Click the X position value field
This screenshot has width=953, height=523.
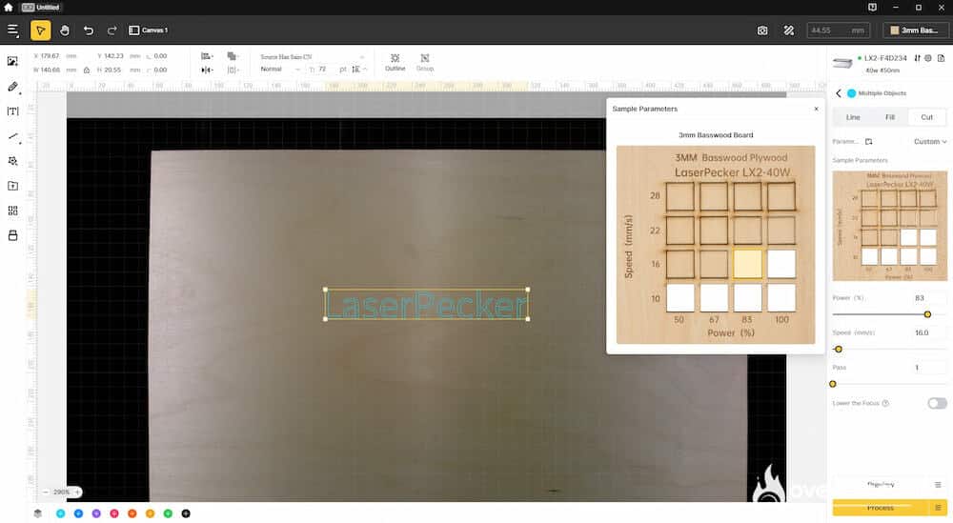(x=51, y=56)
